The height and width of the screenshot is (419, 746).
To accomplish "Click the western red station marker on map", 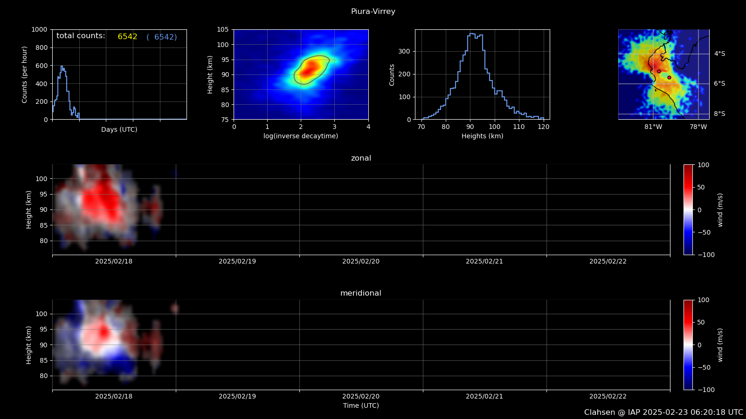I will pyautogui.click(x=659, y=71).
